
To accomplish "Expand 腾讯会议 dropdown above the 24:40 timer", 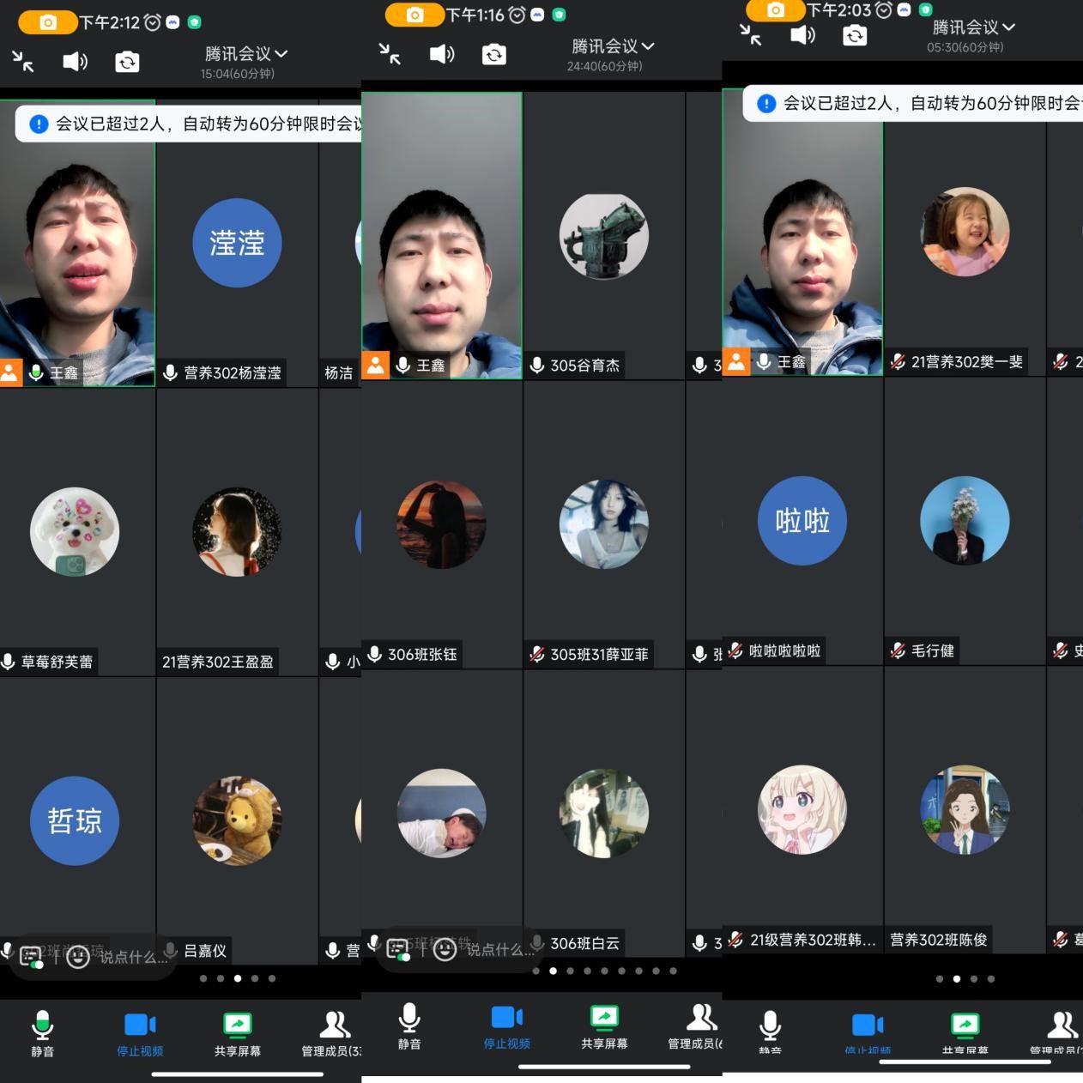I will pos(612,45).
